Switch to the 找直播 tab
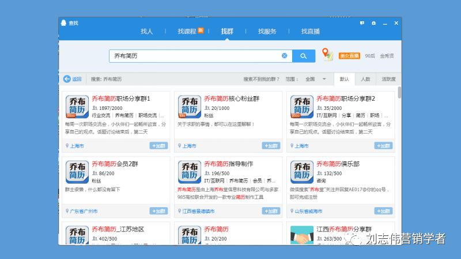 point(311,32)
